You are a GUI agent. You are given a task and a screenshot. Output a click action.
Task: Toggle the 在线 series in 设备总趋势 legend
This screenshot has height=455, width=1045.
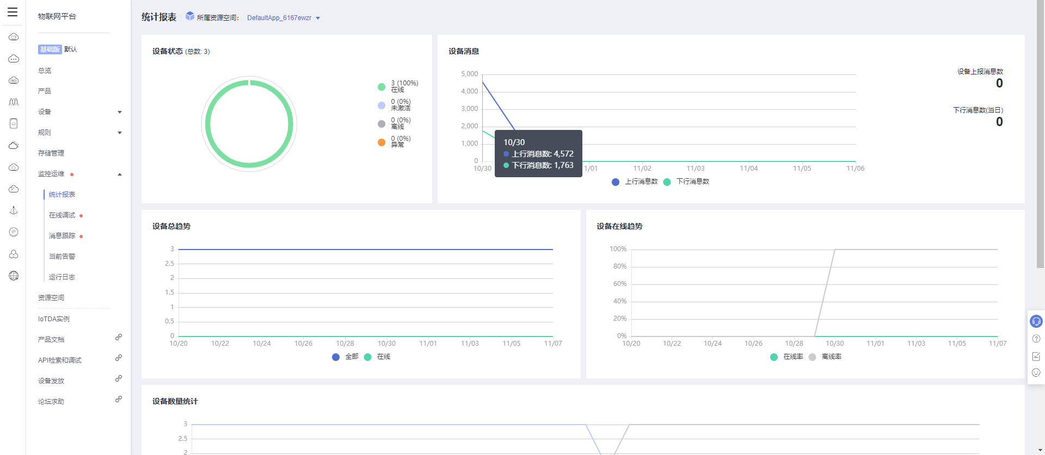point(377,357)
